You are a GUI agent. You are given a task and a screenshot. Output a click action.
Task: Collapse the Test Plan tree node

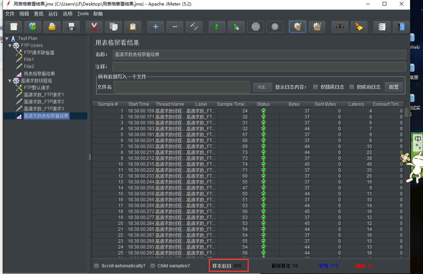(7, 38)
